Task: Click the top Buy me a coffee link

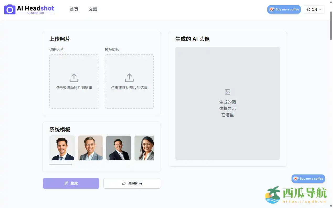Action: (284, 9)
